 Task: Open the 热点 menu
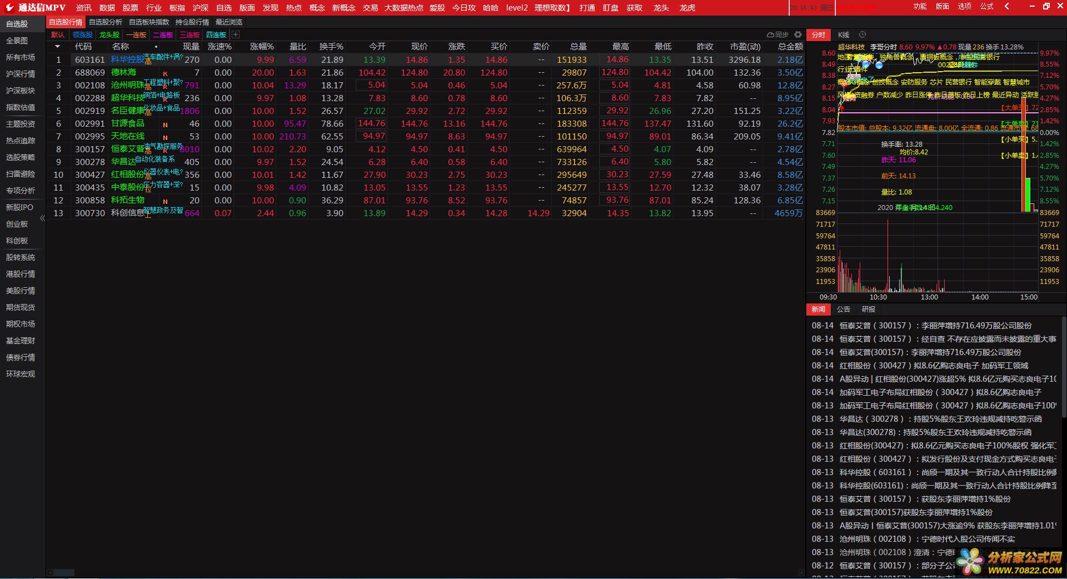(294, 8)
